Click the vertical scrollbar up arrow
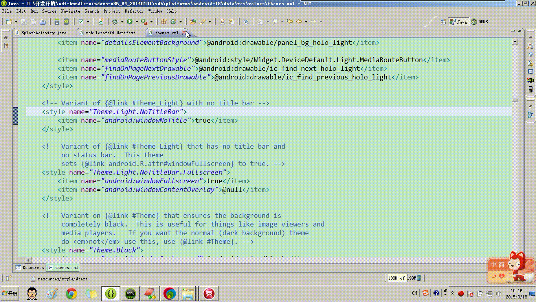This screenshot has width=536, height=302. pyautogui.click(x=515, y=41)
